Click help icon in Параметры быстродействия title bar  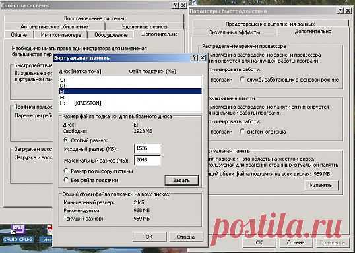340,11
